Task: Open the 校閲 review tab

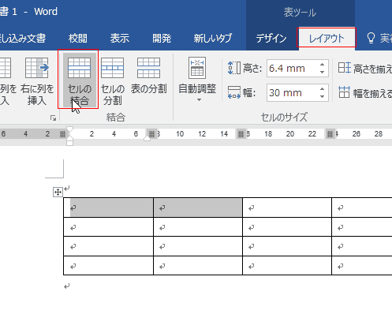Action: click(x=77, y=39)
